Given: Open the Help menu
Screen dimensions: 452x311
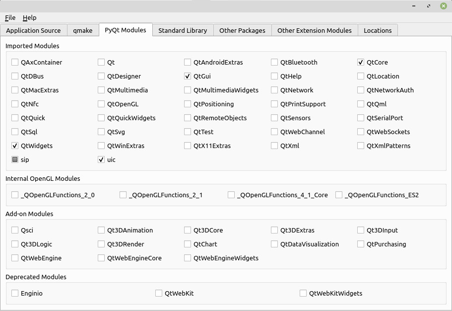Looking at the screenshot, I should coord(29,17).
